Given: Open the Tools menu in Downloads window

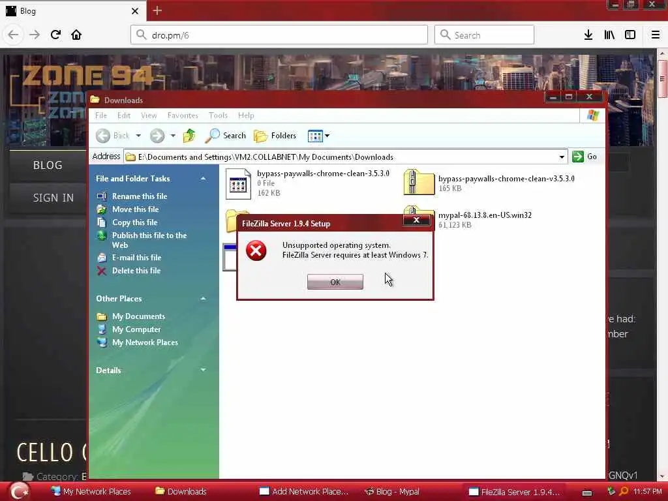Looking at the screenshot, I should point(218,115).
